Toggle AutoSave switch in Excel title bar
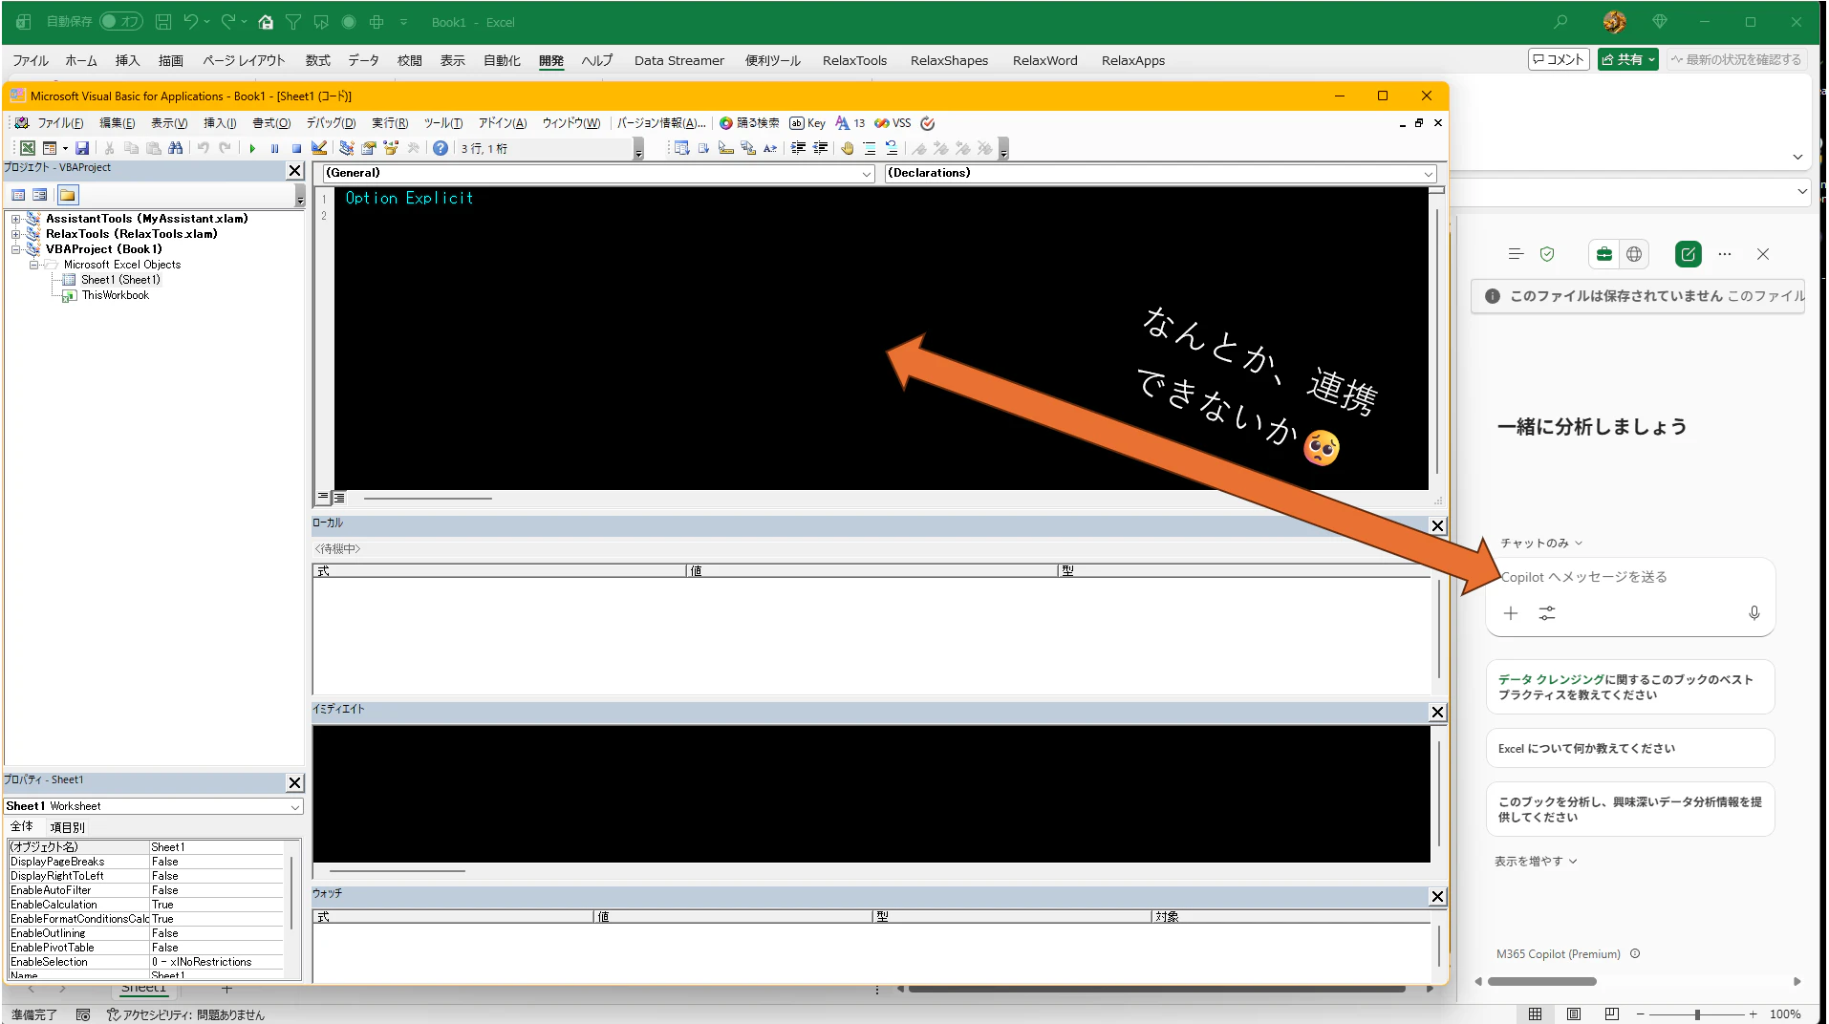 (121, 21)
